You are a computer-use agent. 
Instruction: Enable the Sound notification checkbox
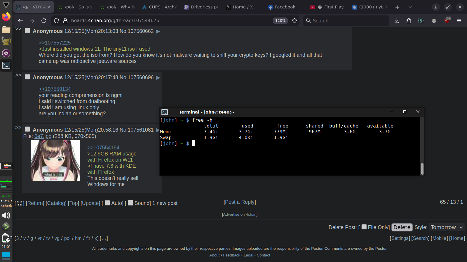coord(130,203)
